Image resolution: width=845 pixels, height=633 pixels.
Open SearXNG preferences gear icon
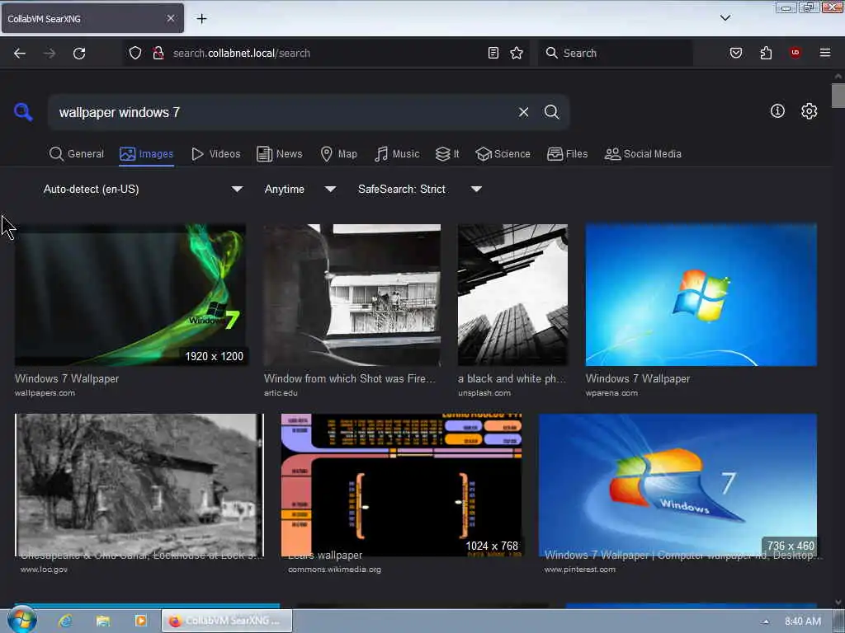(x=809, y=111)
